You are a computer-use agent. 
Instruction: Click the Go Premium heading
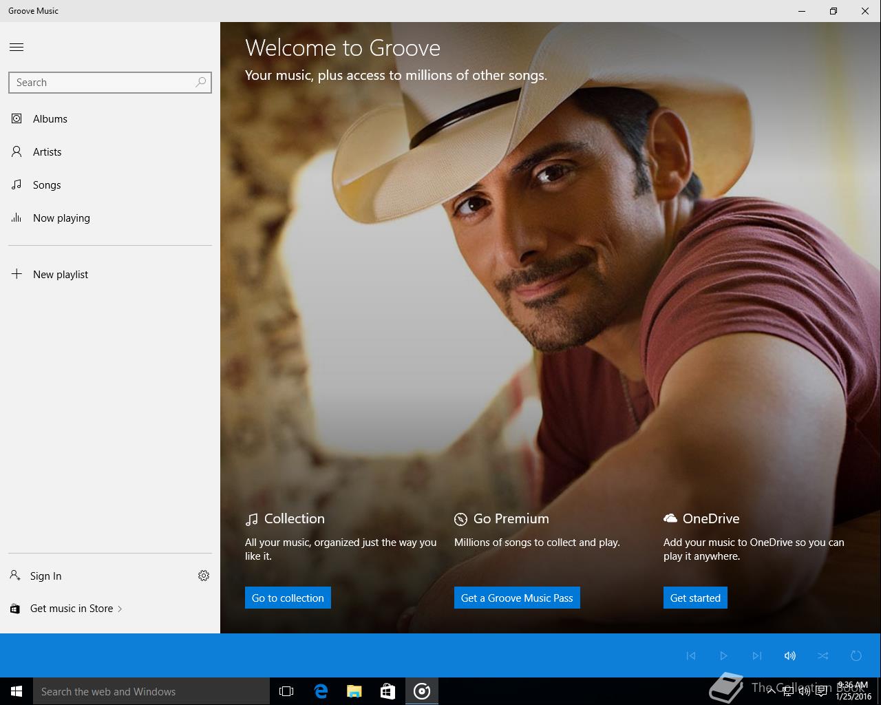(x=511, y=518)
